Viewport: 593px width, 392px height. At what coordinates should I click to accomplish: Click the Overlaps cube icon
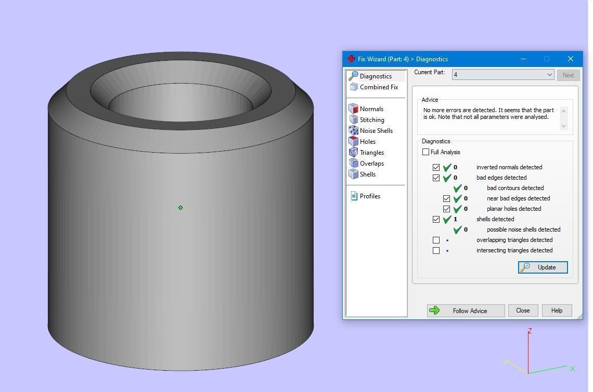pos(353,163)
